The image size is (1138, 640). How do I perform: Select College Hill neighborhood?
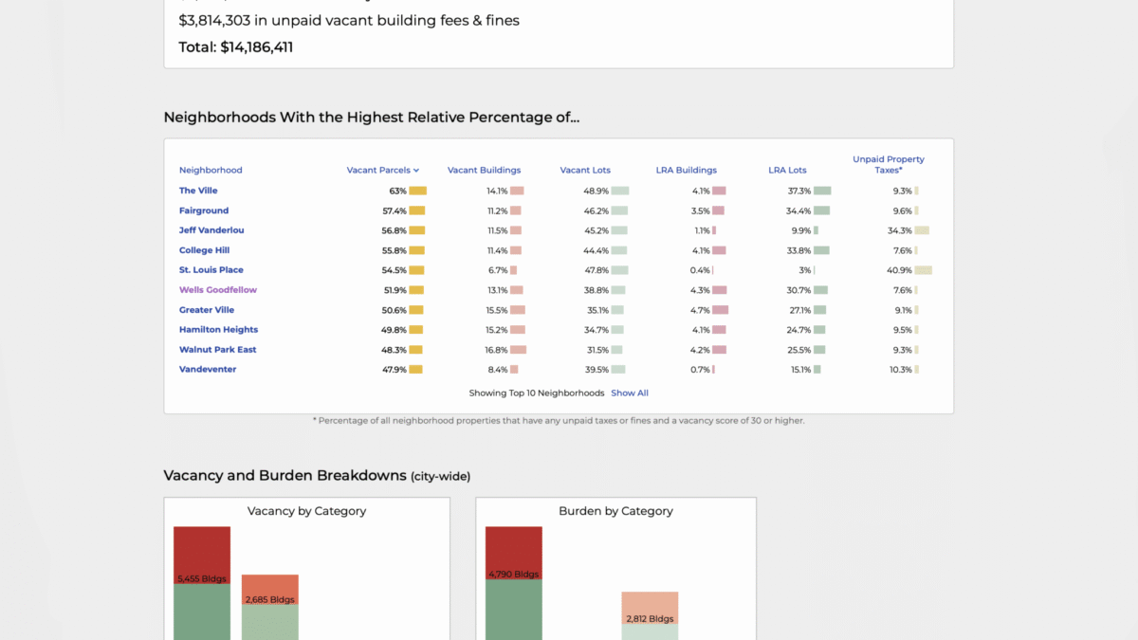click(x=204, y=250)
